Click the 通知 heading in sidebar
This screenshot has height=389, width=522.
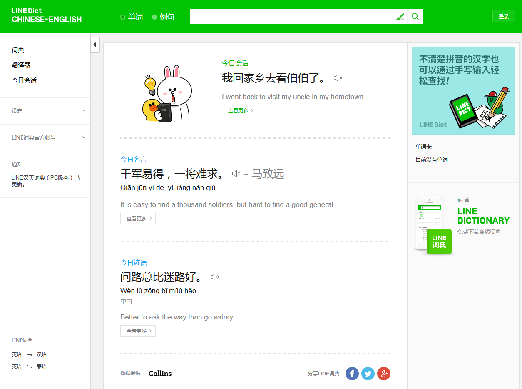pyautogui.click(x=17, y=164)
